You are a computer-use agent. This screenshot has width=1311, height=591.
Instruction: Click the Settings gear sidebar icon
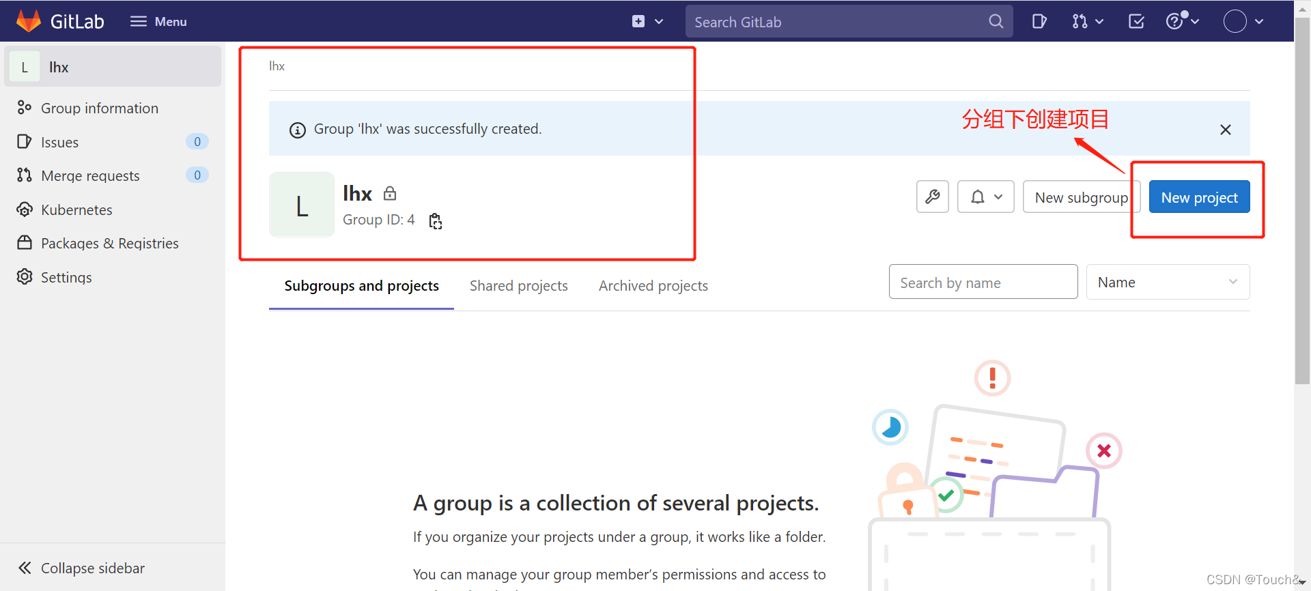click(25, 276)
